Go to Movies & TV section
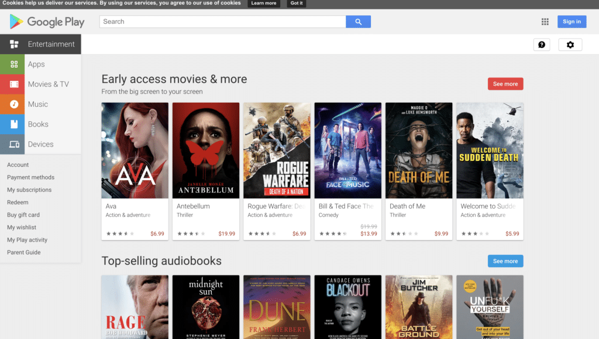This screenshot has height=339, width=599. (49, 84)
